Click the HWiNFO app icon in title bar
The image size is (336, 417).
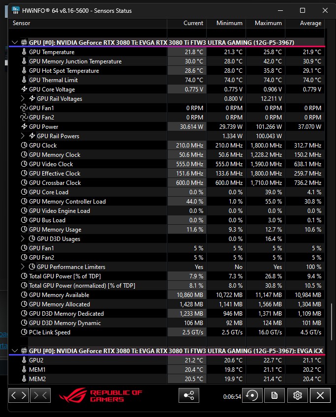(x=16, y=11)
